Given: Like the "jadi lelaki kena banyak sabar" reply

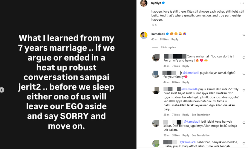Looking at the screenshot, I should [x=244, y=123].
